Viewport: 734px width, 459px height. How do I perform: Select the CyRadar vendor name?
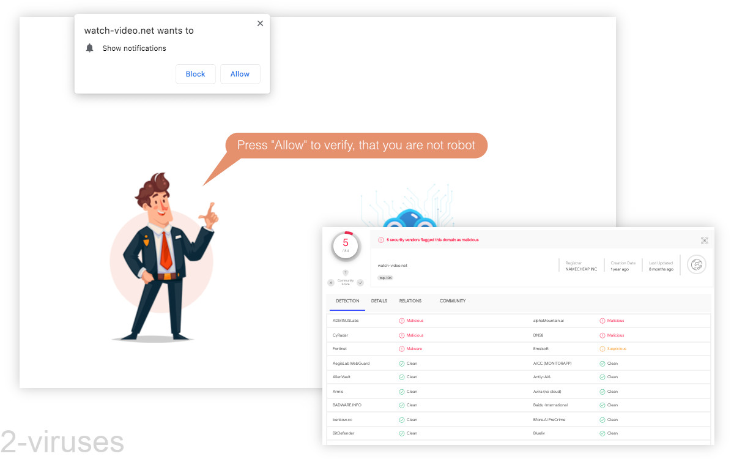coord(340,335)
